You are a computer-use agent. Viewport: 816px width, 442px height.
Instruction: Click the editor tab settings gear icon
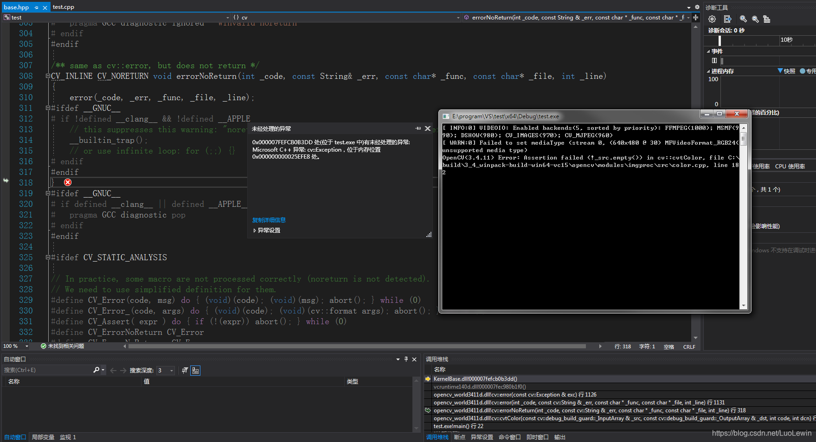click(697, 7)
